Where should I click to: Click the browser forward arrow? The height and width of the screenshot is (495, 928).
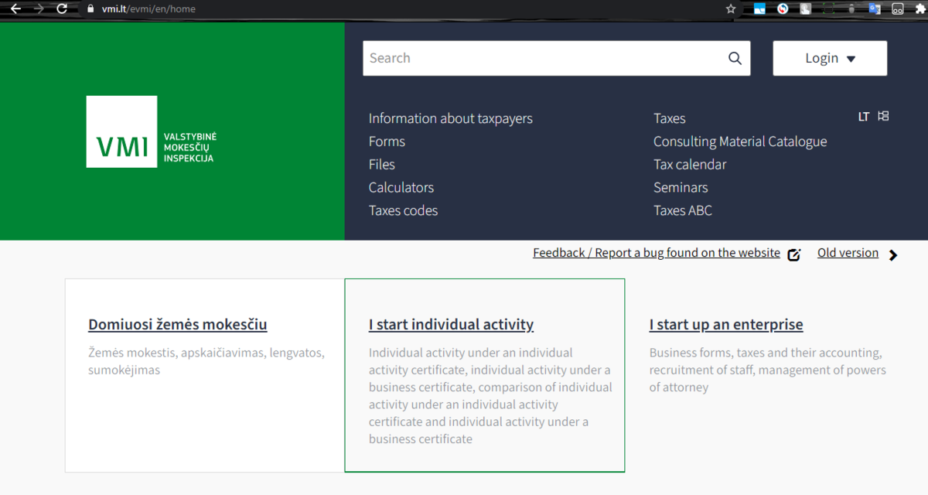[39, 9]
